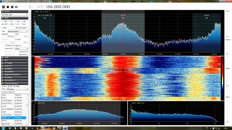Enable the Snap to grid checkbox
The image size is (232, 130).
tap(13, 49)
